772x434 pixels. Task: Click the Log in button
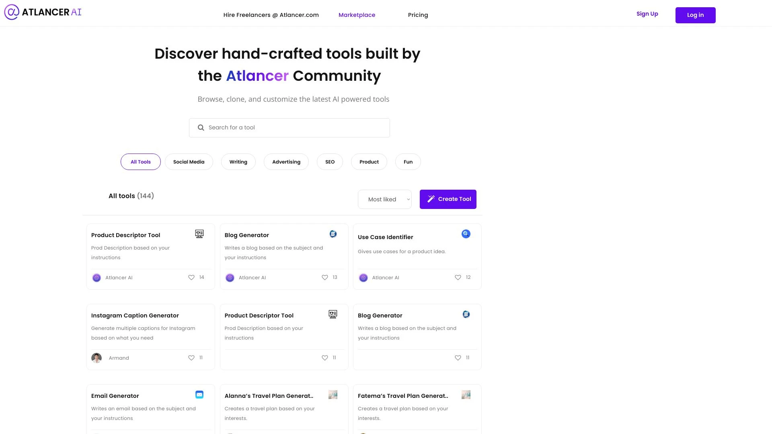pyautogui.click(x=696, y=15)
